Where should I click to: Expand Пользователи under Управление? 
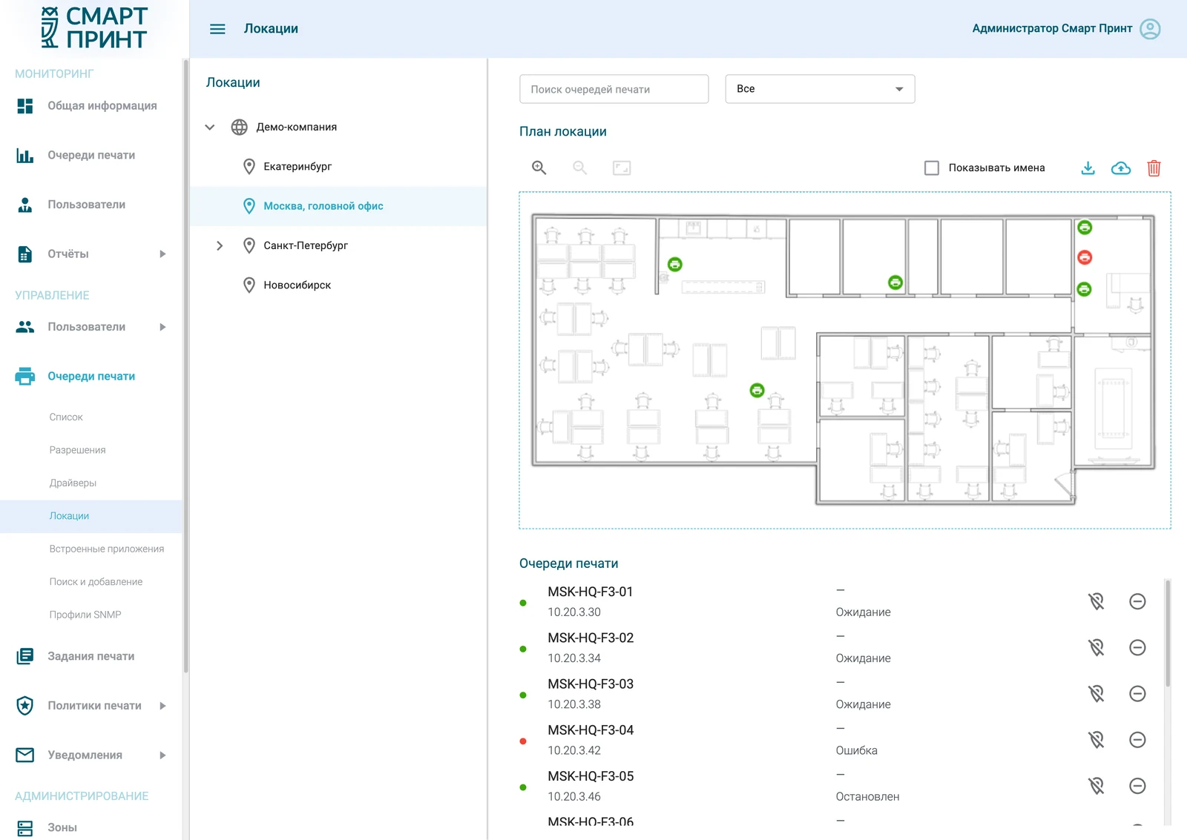click(x=162, y=327)
